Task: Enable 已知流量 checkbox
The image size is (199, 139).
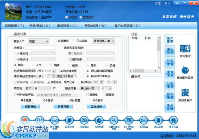Action: (x=74, y=41)
